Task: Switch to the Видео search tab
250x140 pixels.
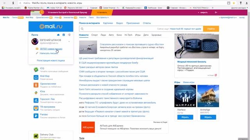Action: click(x=120, y=23)
